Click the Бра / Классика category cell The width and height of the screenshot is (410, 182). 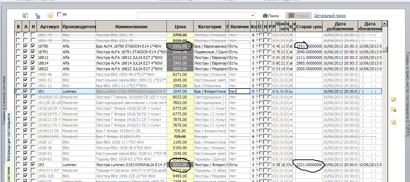coord(210,85)
